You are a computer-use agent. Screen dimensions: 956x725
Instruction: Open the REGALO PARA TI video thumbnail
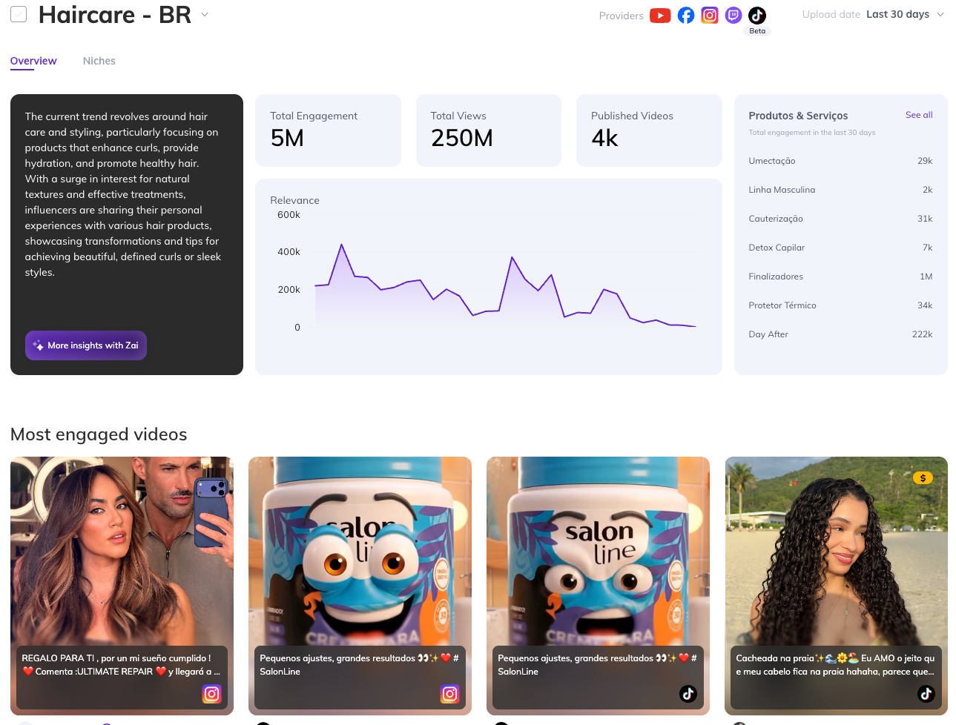122,549
